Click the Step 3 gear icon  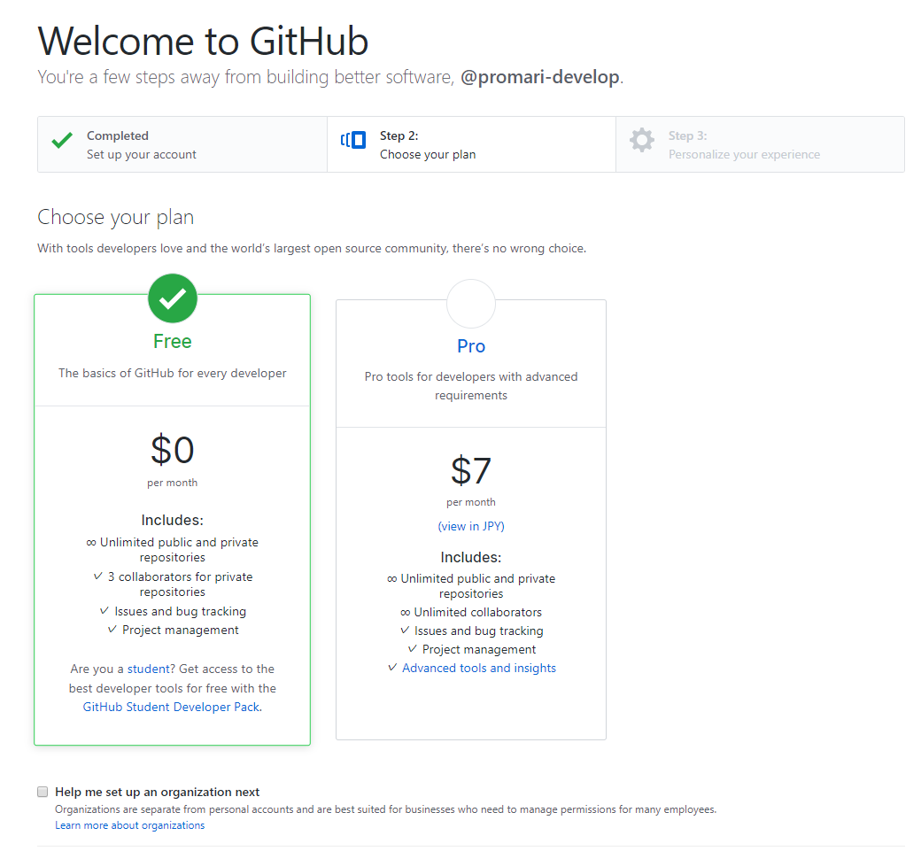[x=641, y=140]
